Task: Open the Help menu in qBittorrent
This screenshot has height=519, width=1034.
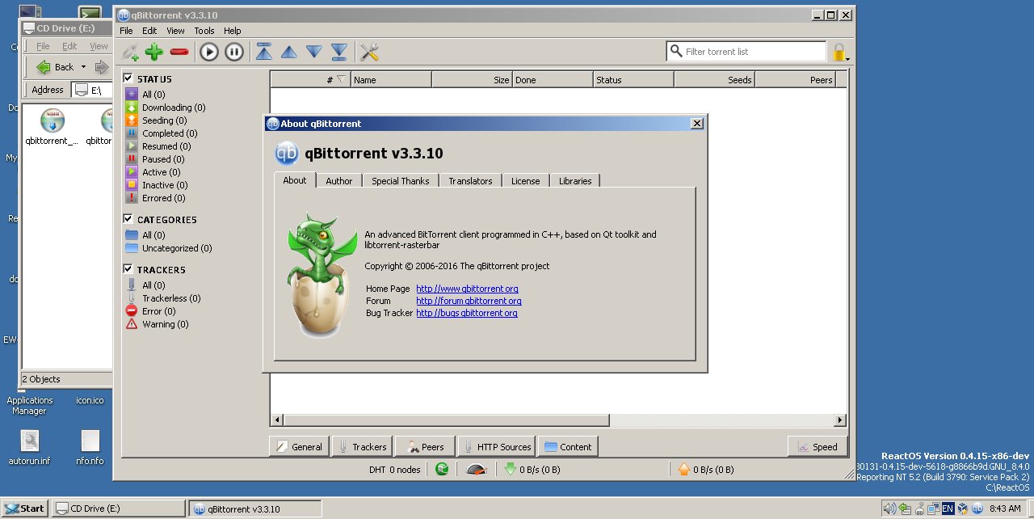Action: 233,31
